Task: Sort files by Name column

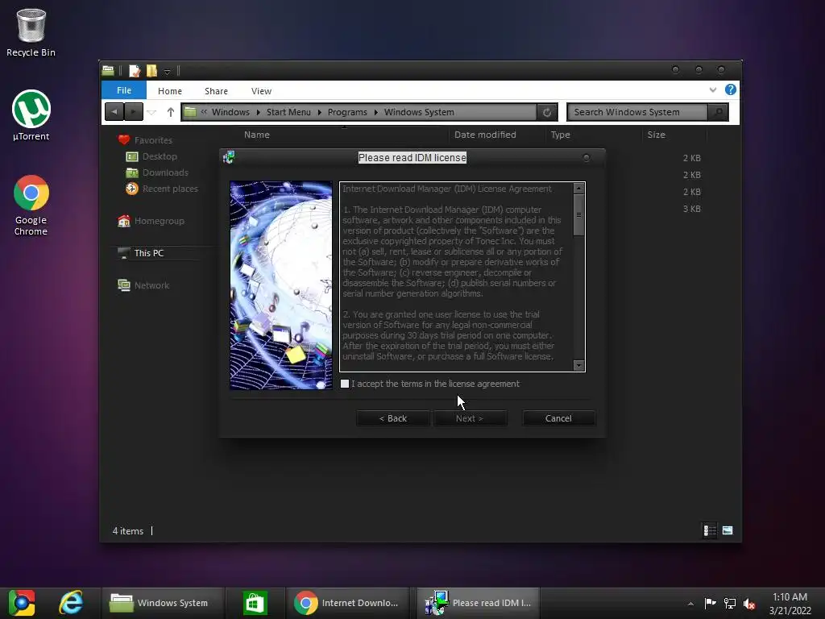Action: pyautogui.click(x=257, y=135)
